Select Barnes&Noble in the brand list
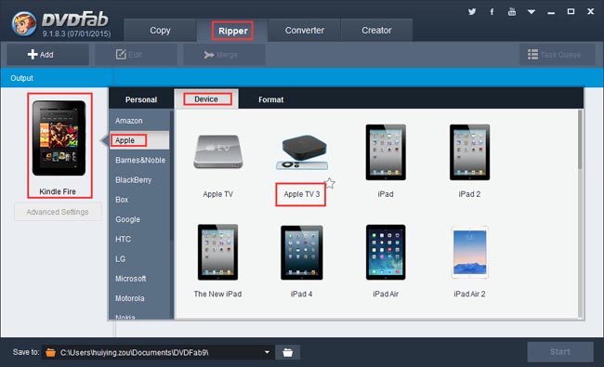Screen dimensions: 604x367 point(139,160)
